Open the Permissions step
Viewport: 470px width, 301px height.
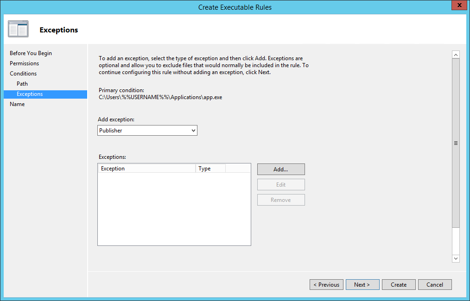click(24, 63)
